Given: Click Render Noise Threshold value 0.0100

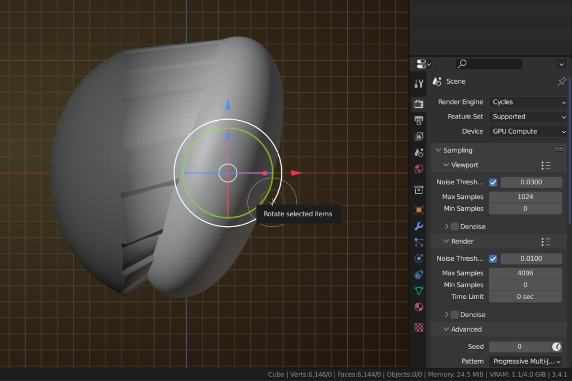Looking at the screenshot, I should (x=531, y=258).
